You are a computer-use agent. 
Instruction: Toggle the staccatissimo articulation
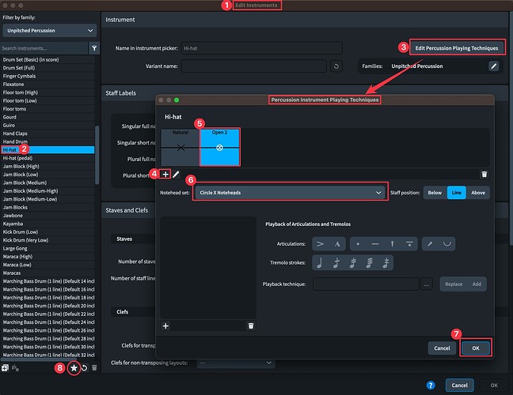click(392, 244)
